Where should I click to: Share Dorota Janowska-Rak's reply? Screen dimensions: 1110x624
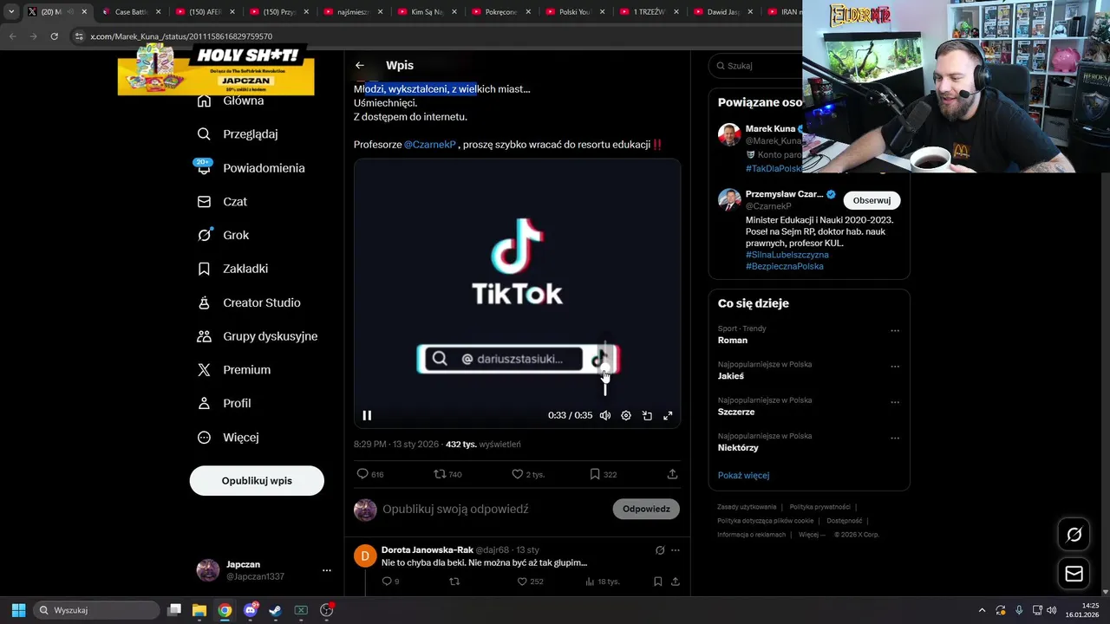pyautogui.click(x=675, y=582)
